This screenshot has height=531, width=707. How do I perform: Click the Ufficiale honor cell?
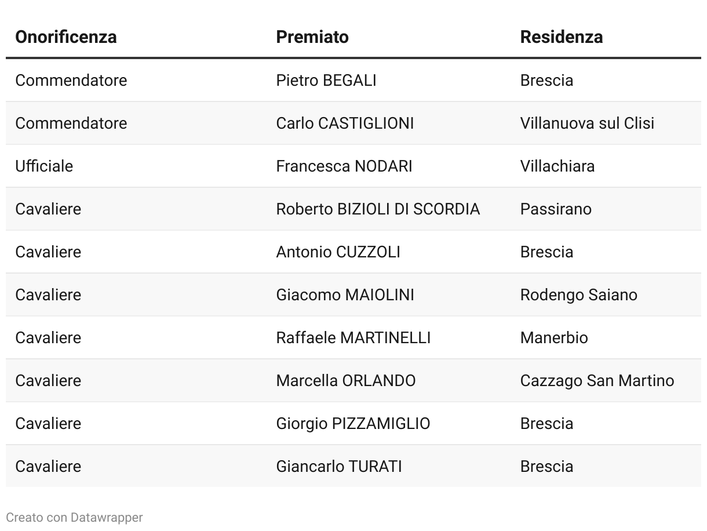pyautogui.click(x=44, y=166)
